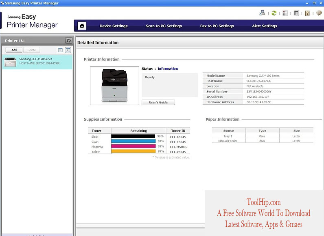Click toner ID CLT-M504S
The image size is (324, 236).
click(x=178, y=147)
